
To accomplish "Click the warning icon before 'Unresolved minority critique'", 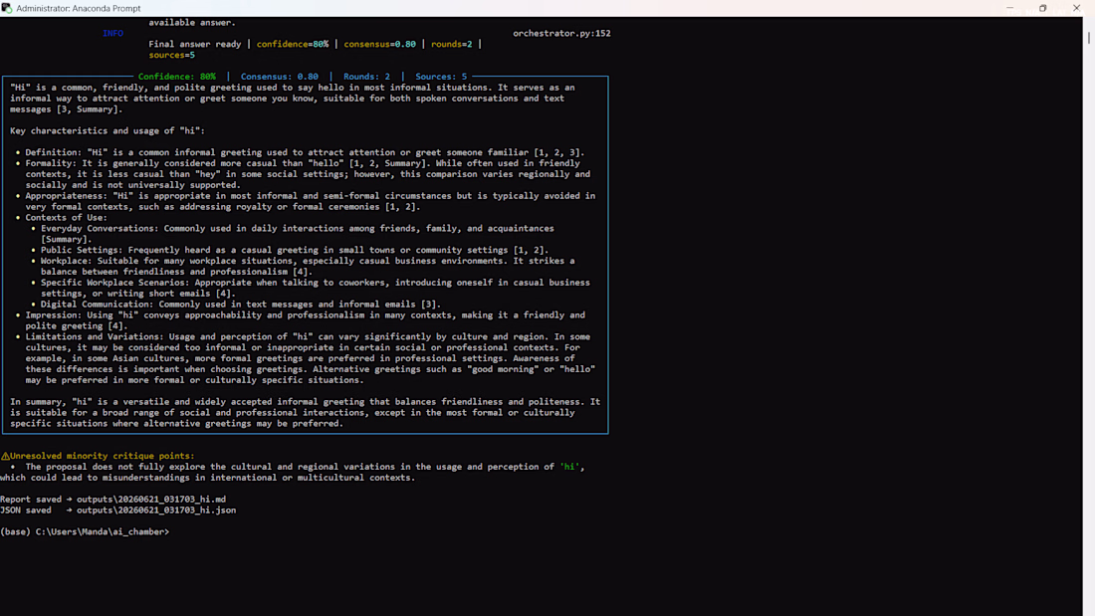I will [x=5, y=456].
